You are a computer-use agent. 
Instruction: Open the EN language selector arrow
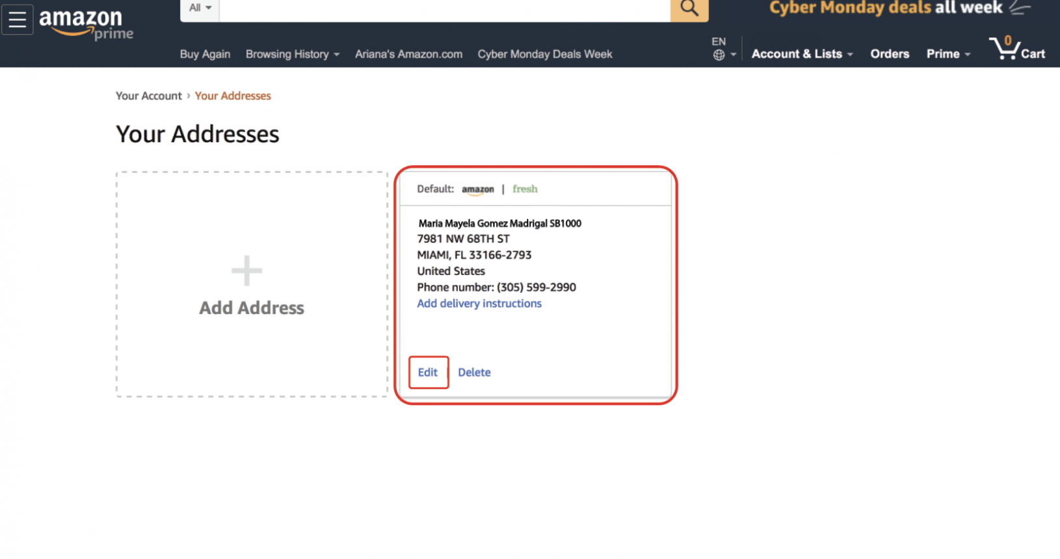[734, 55]
